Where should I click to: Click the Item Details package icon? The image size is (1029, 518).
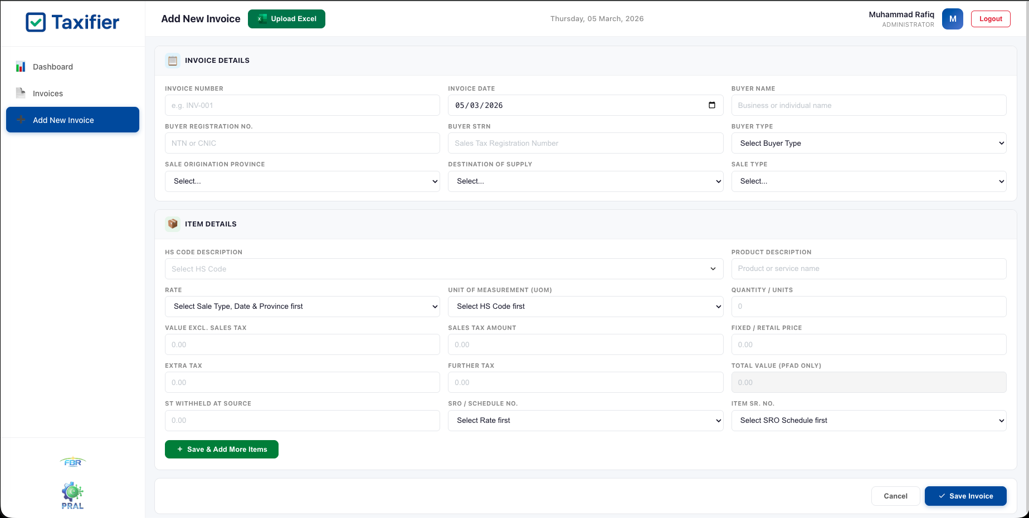pos(173,224)
